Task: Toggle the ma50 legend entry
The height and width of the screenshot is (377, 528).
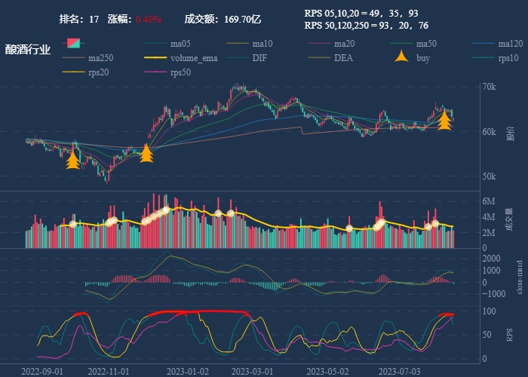Action: tap(426, 43)
